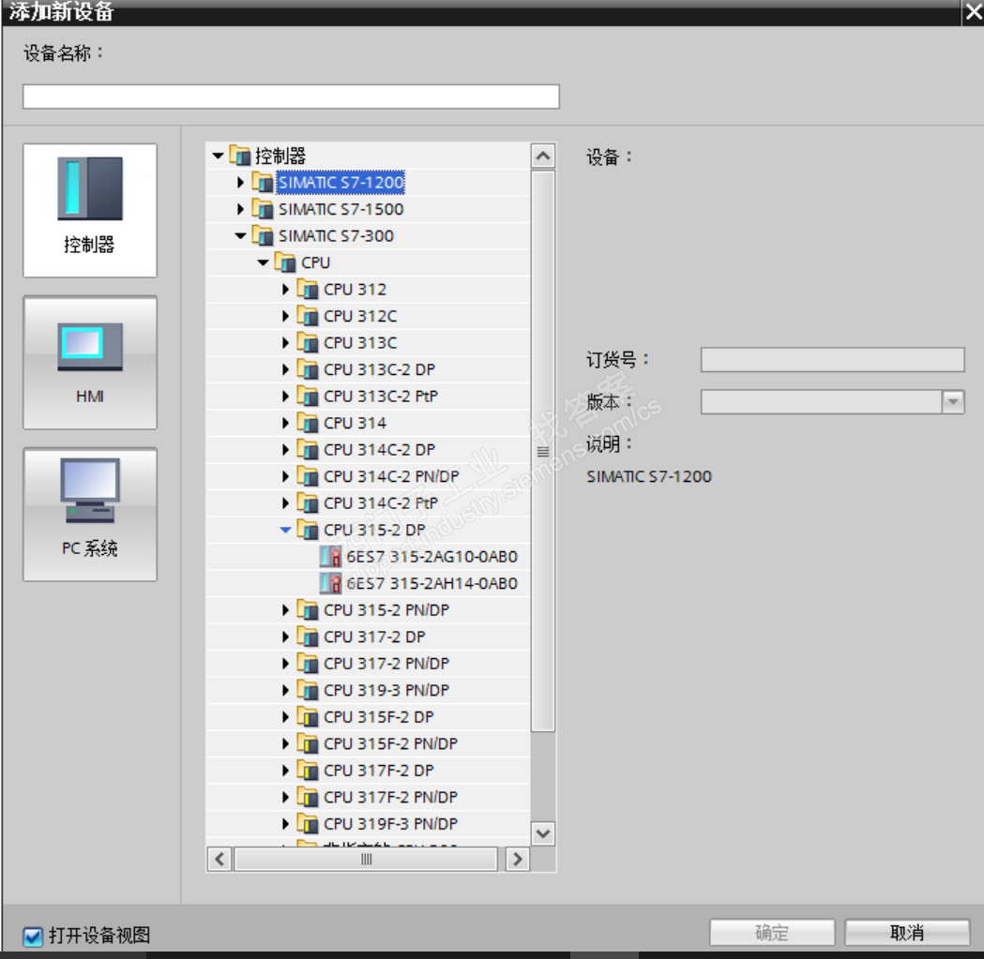Expand the SIMATIC S7-1200 node

240,183
